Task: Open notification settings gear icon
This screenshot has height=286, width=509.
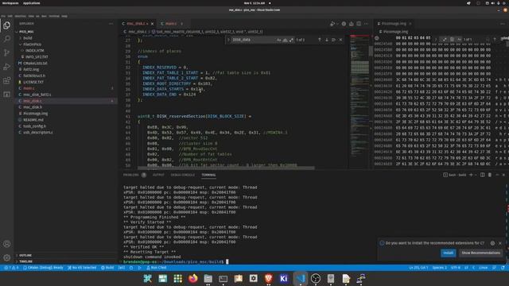Action: (493, 243)
